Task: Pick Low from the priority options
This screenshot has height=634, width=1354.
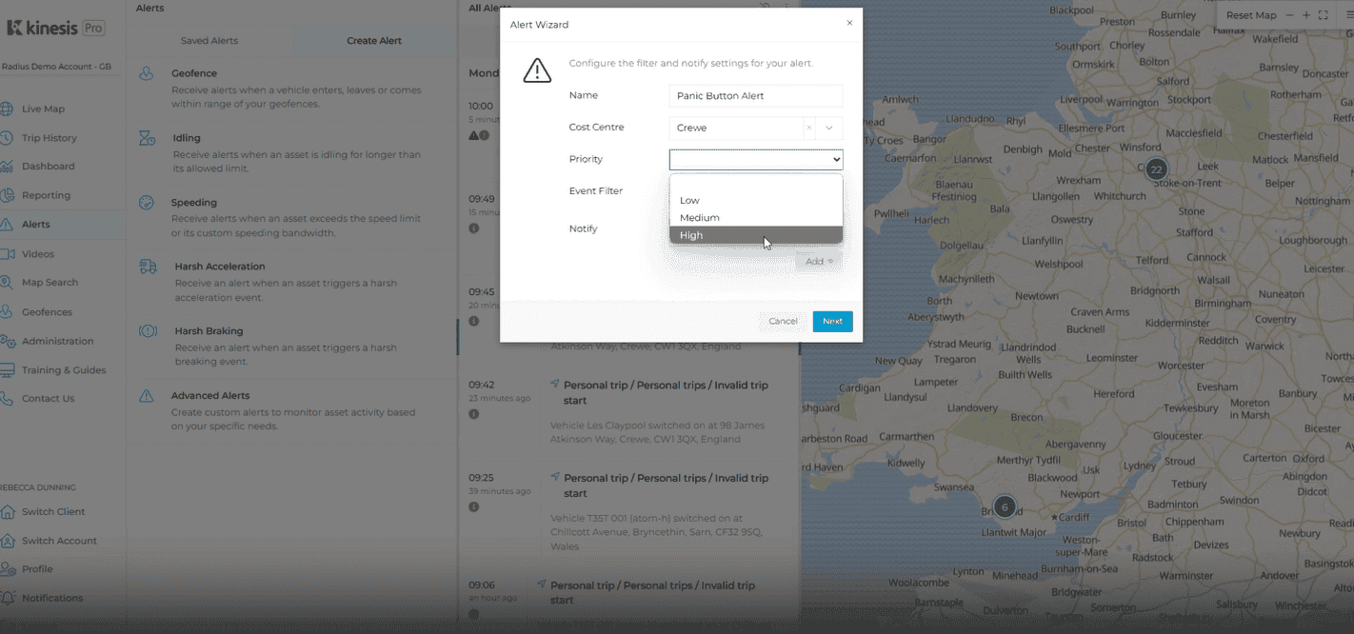Action: click(x=689, y=200)
